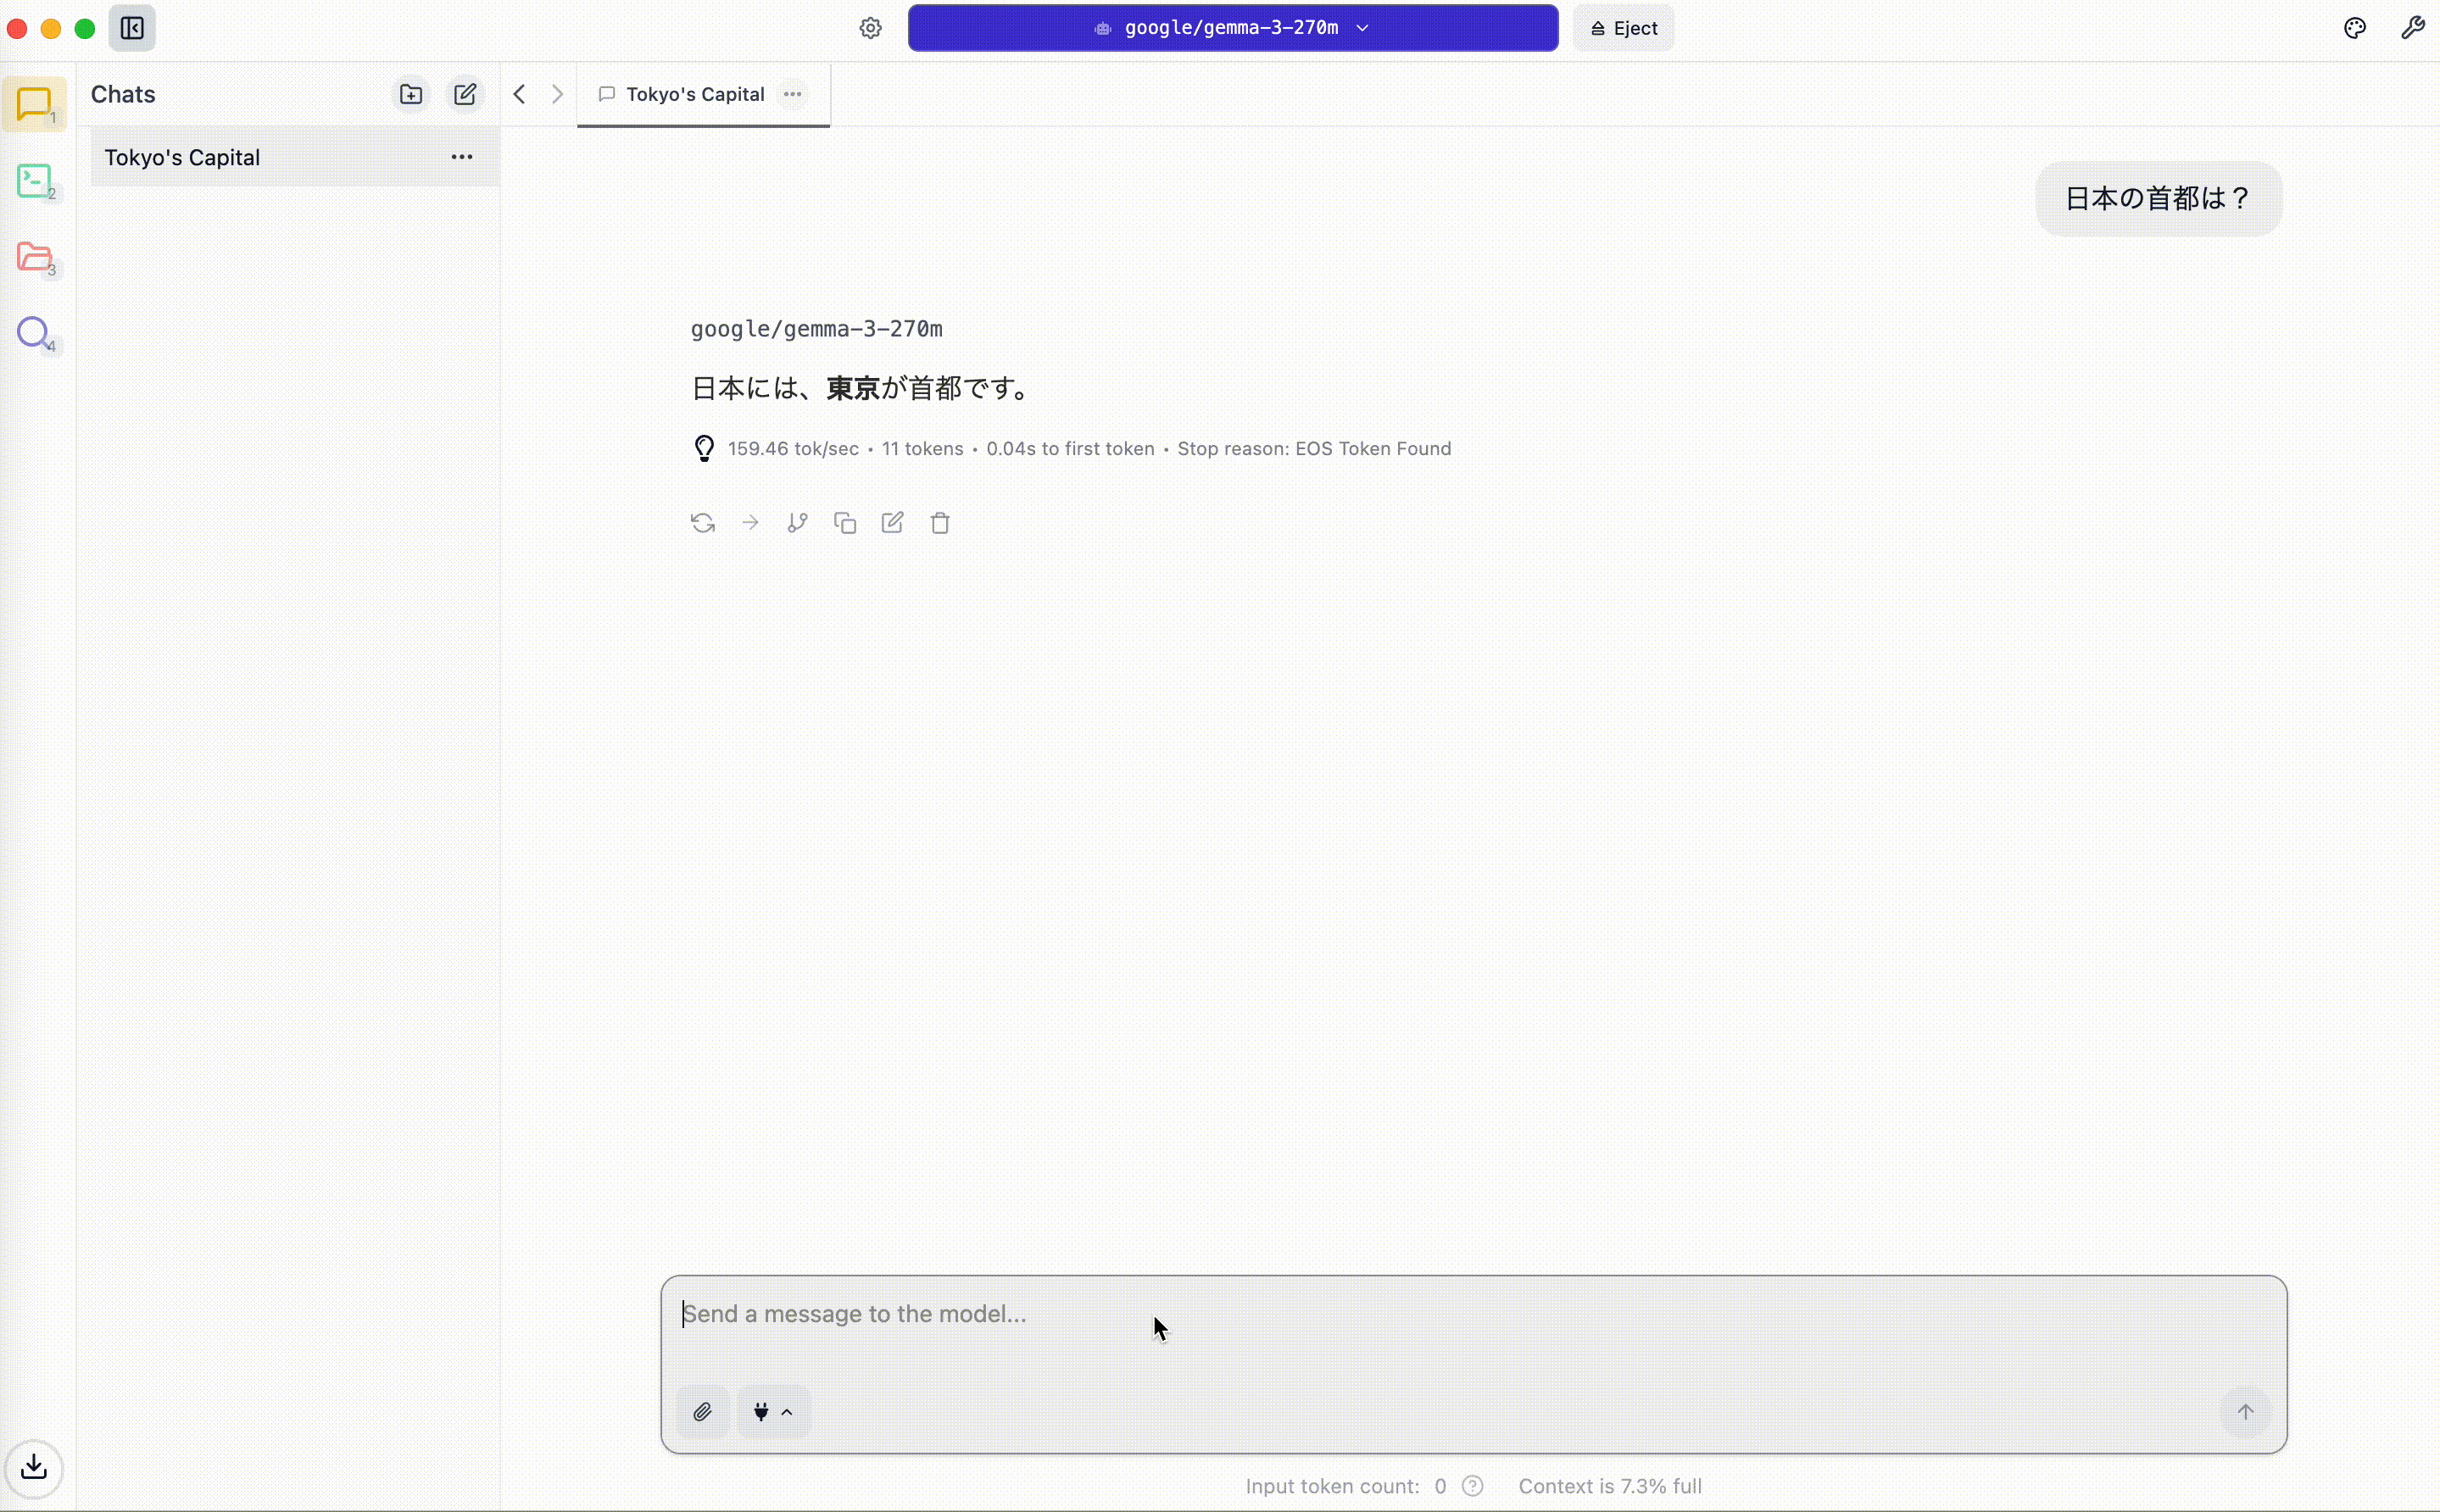Copy the assistant message
Screen dimensions: 2440x1512
[845, 523]
